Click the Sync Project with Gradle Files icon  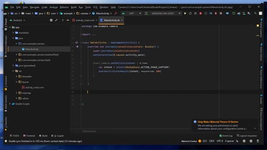coord(239,13)
